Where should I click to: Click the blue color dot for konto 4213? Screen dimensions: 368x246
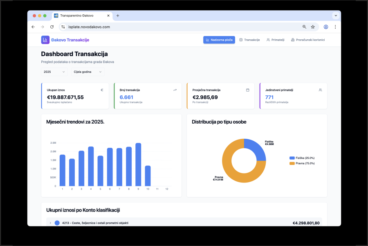57,223
